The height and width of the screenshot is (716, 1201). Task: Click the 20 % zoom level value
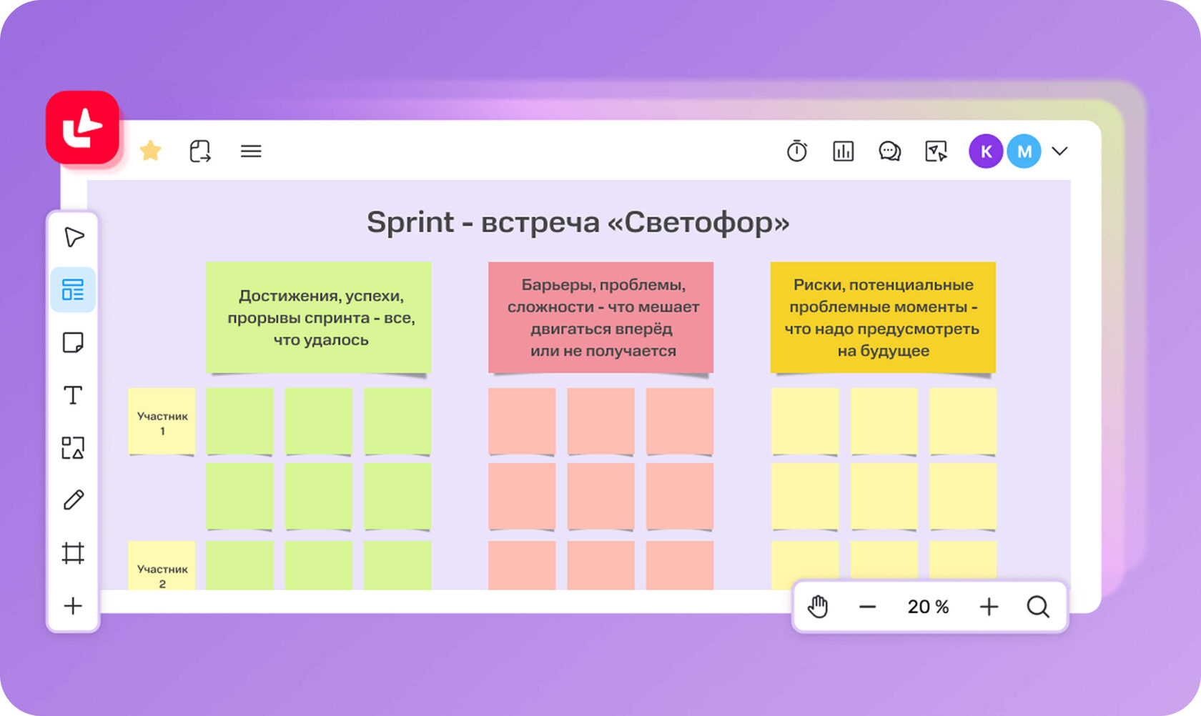coord(928,607)
